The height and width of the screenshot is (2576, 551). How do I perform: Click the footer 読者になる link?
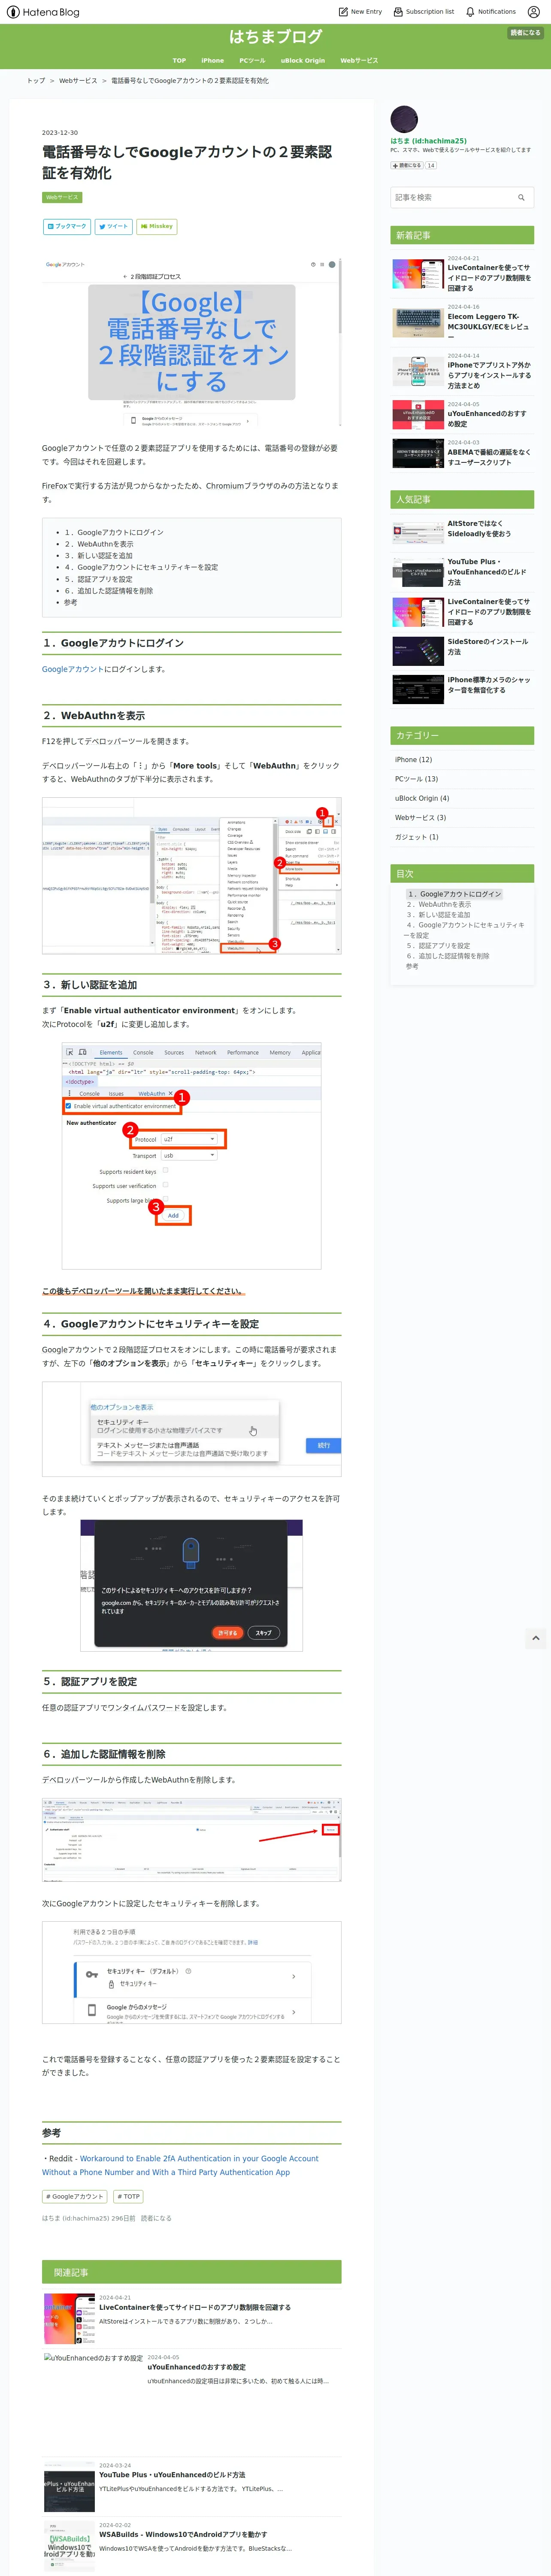(156, 2218)
